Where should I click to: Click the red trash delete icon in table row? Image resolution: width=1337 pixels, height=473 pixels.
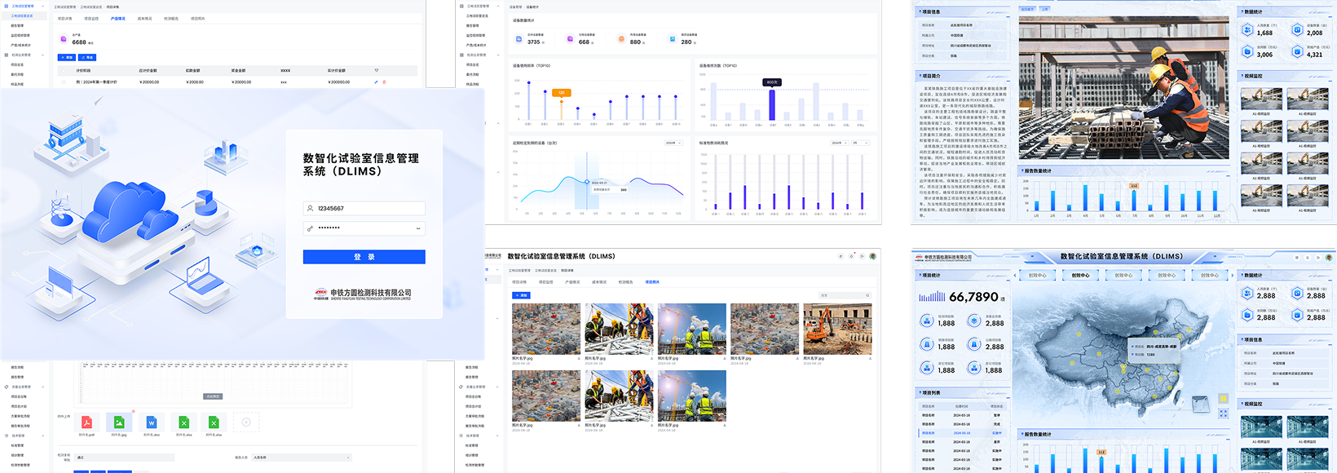385,82
